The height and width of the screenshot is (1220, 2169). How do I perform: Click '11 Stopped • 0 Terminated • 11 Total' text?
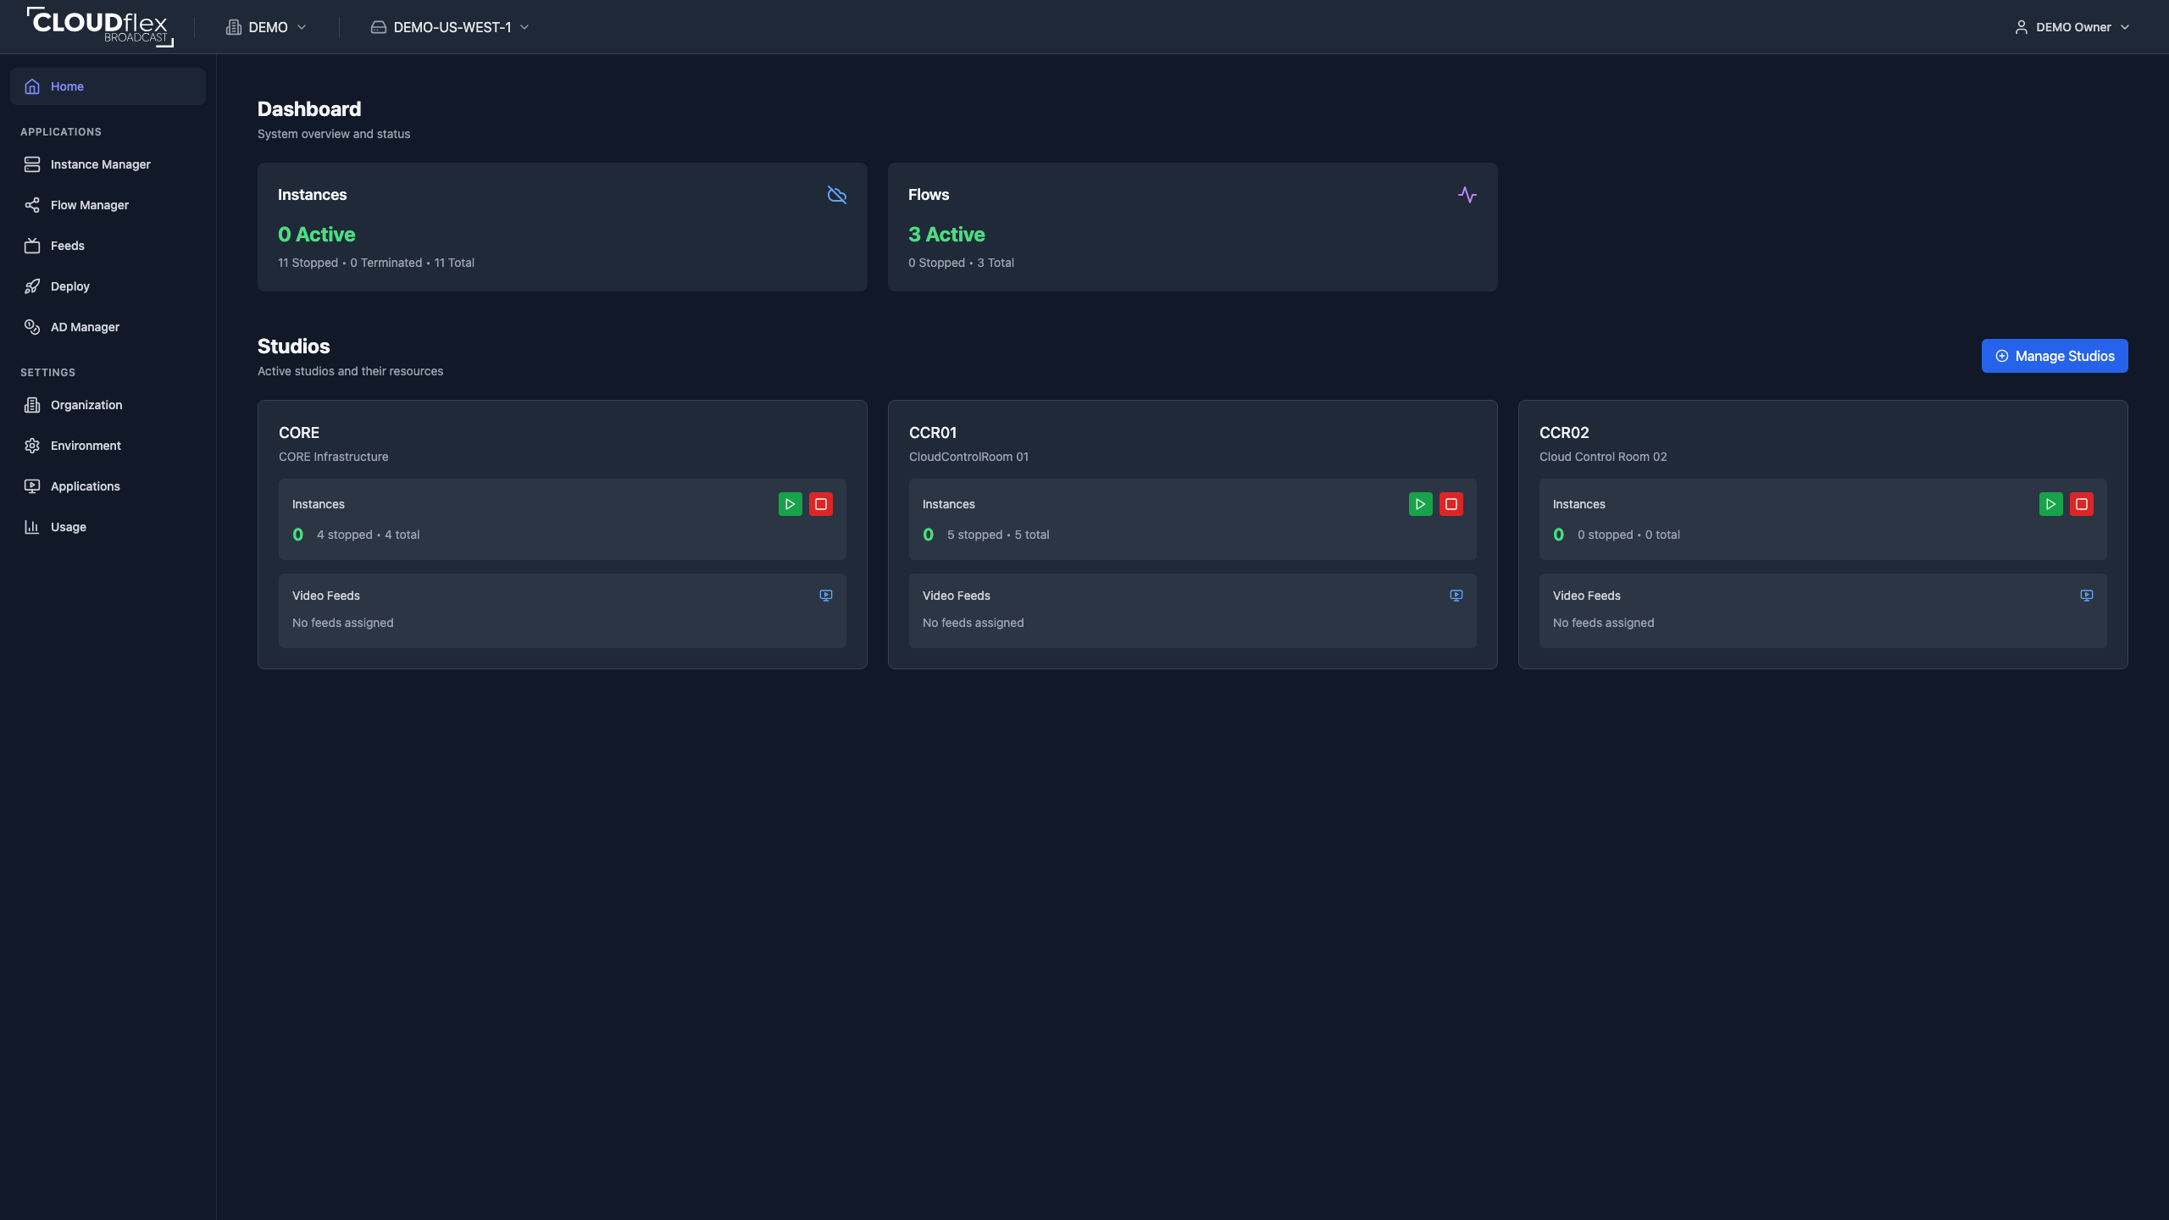pos(376,263)
